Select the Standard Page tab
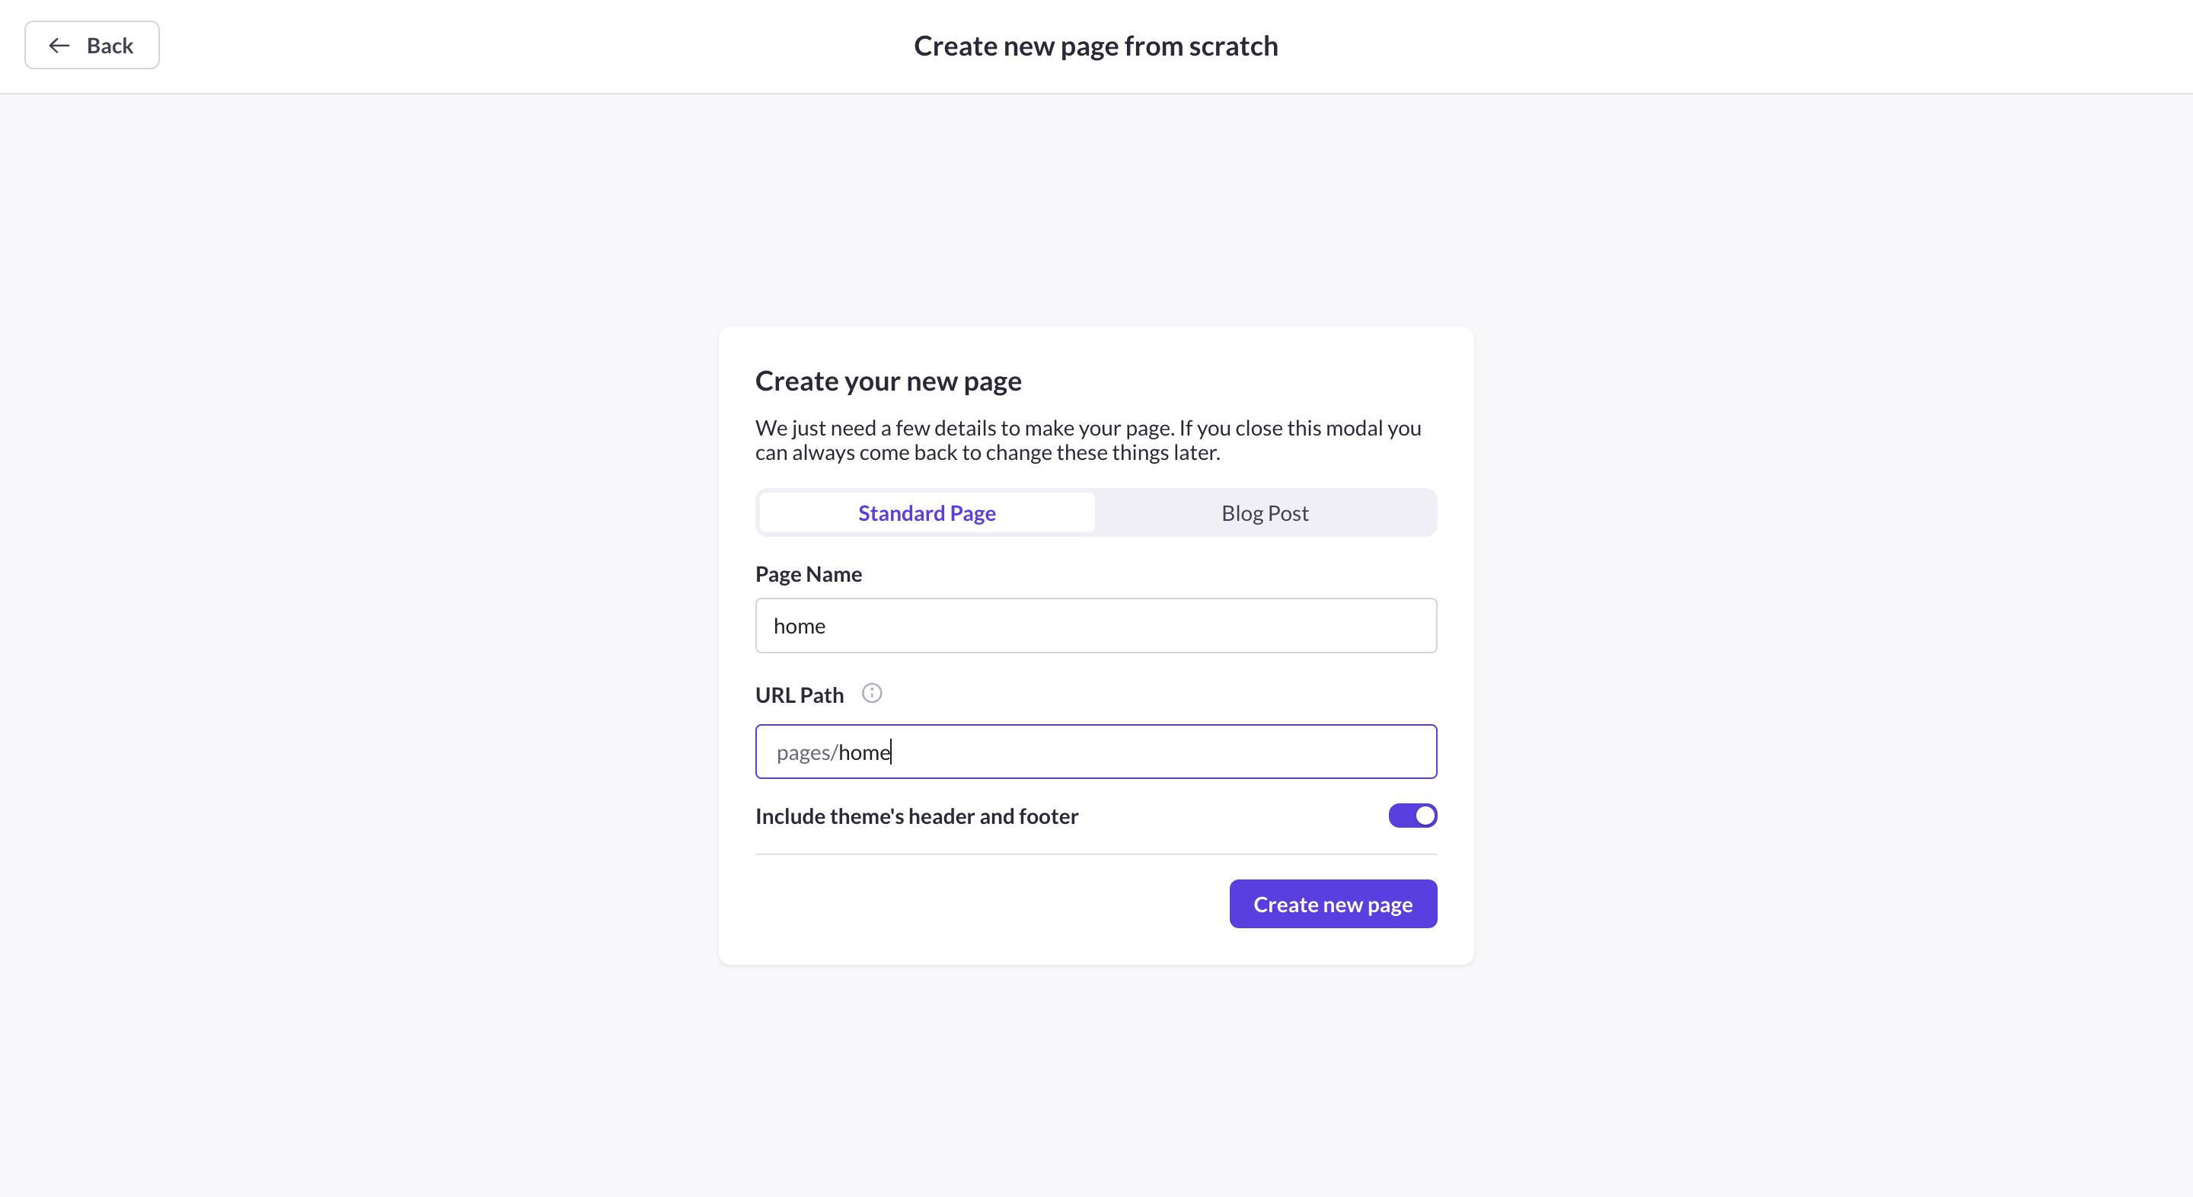This screenshot has width=2193, height=1197. (926, 512)
